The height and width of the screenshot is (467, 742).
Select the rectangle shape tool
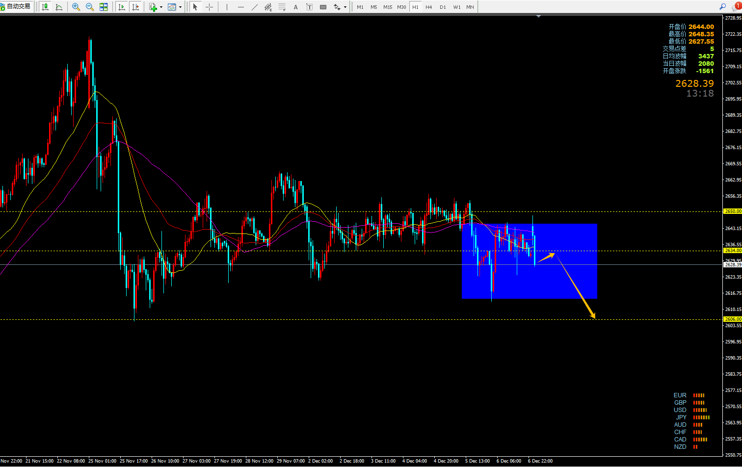323,7
